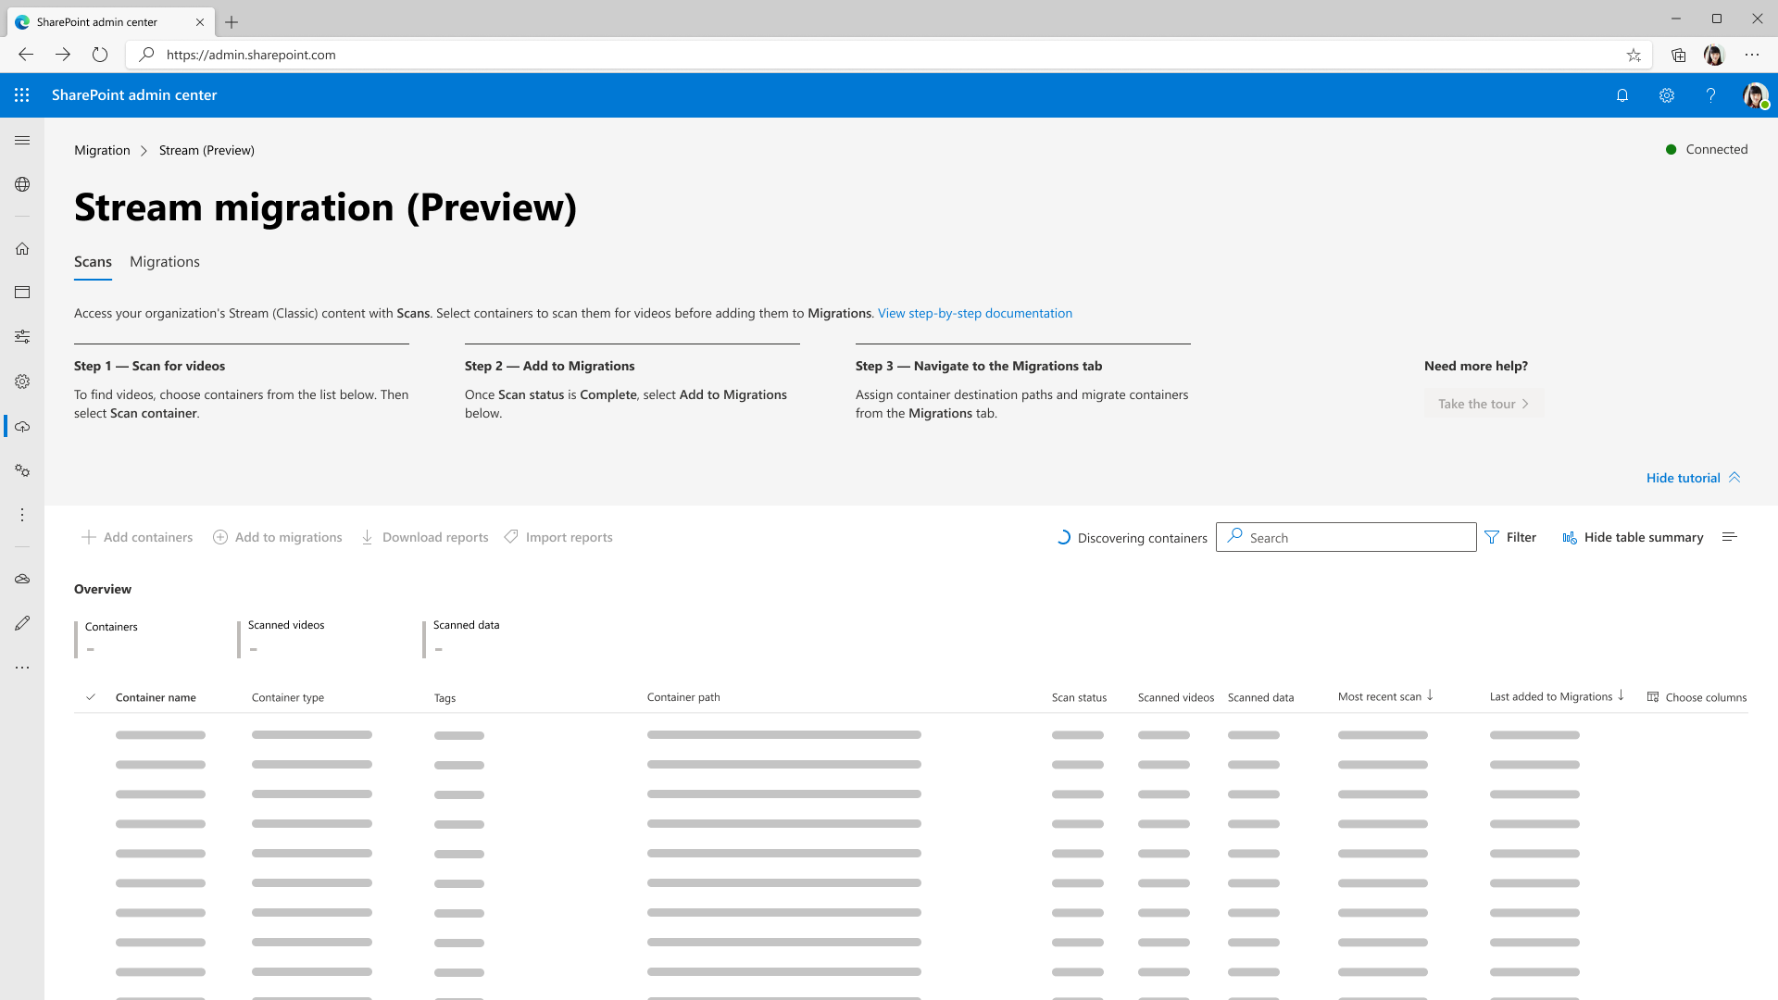The image size is (1778, 1000).
Task: Click the notifications bell icon
Action: (x=1623, y=95)
